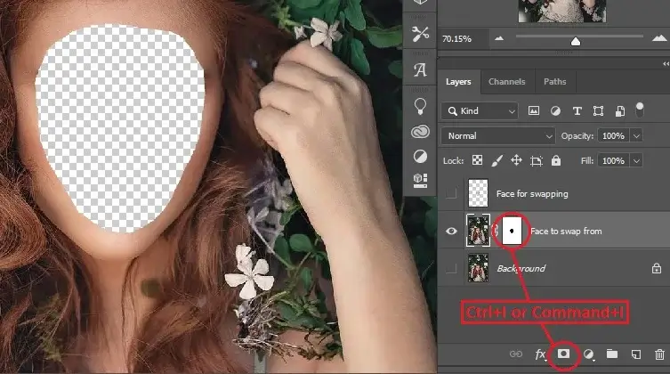
Task: Show the Background layer visibility box
Action: point(451,268)
